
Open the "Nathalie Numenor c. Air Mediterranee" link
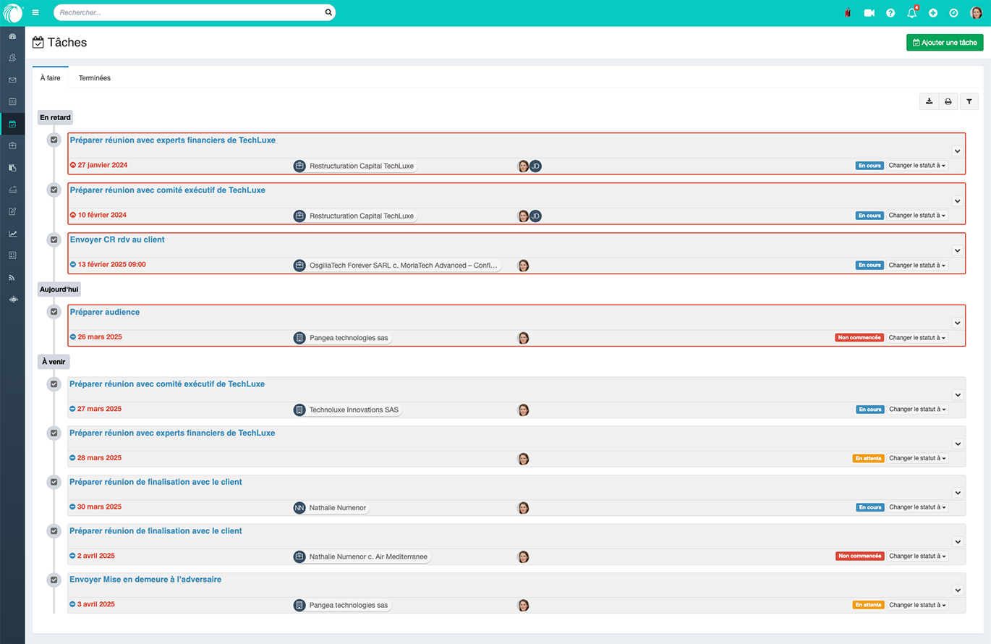tap(368, 557)
